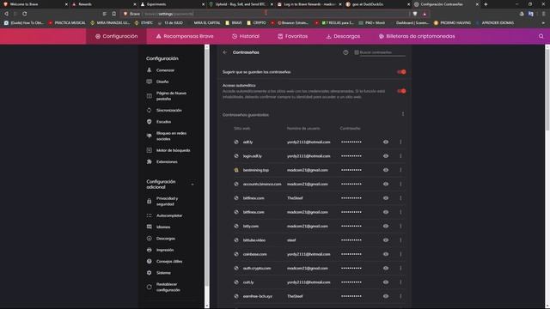Open more options for Contraseñas guardadas

click(x=403, y=114)
